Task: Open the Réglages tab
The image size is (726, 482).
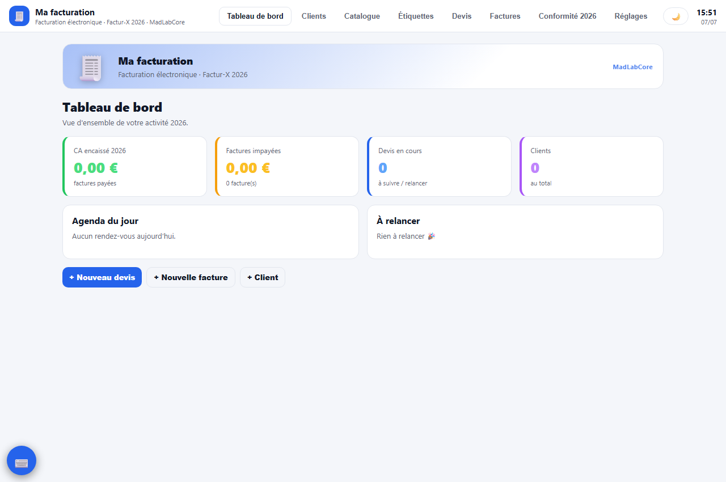Action: coord(631,16)
